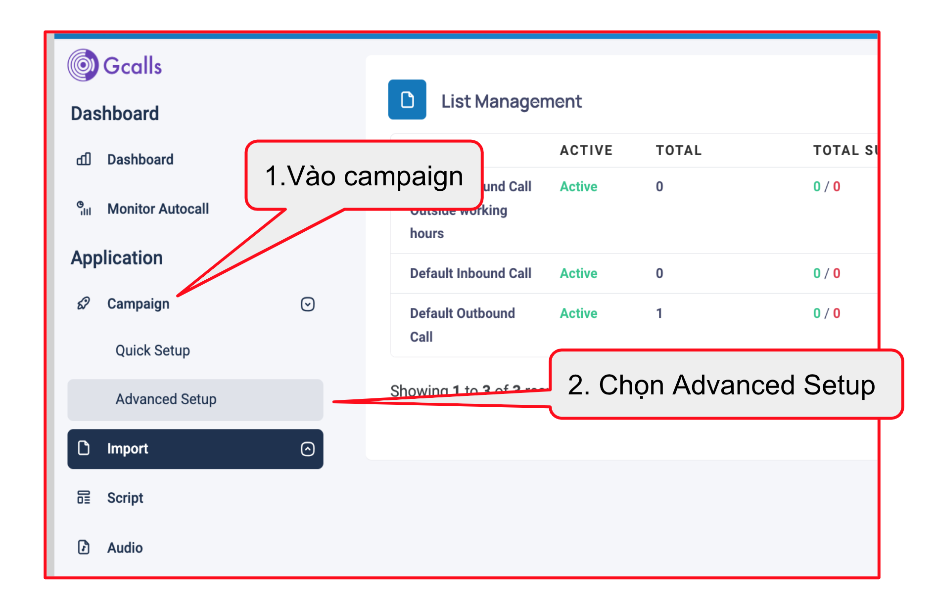Click the Default Inbound Call list name
The height and width of the screenshot is (601, 937).
(470, 273)
